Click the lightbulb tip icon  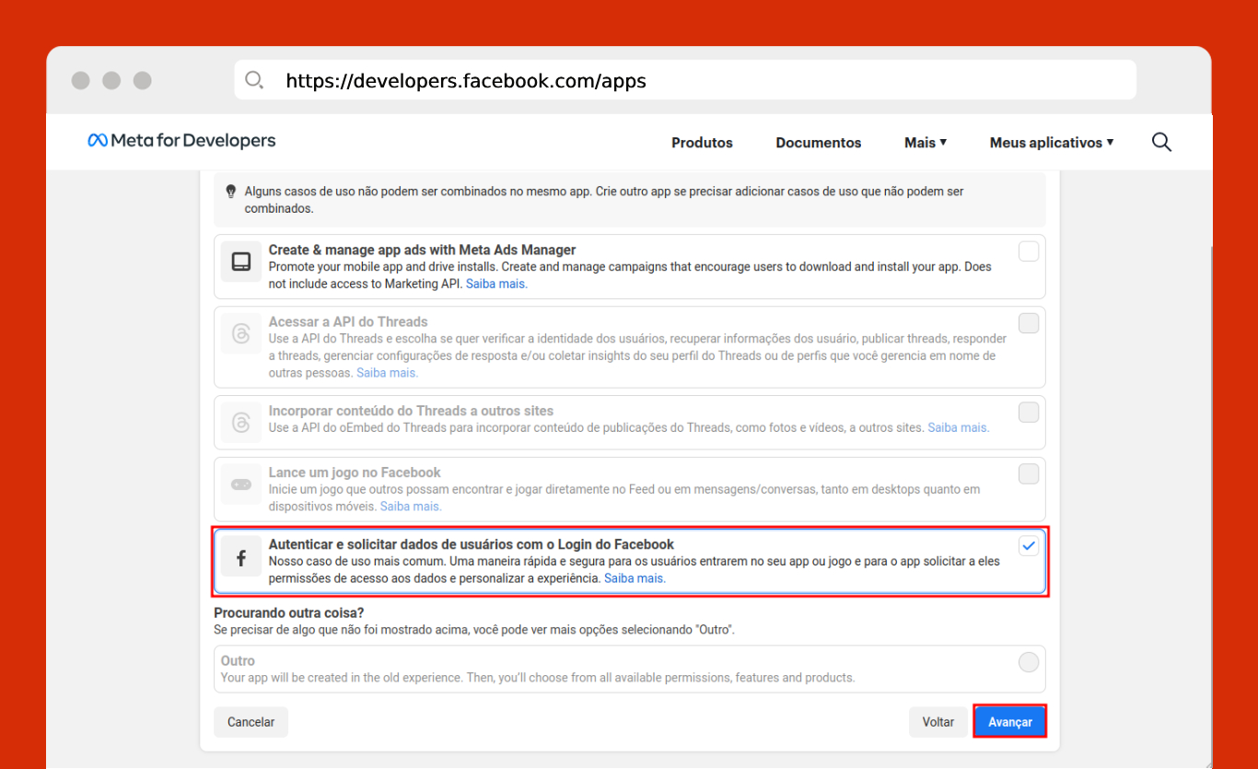point(231,192)
